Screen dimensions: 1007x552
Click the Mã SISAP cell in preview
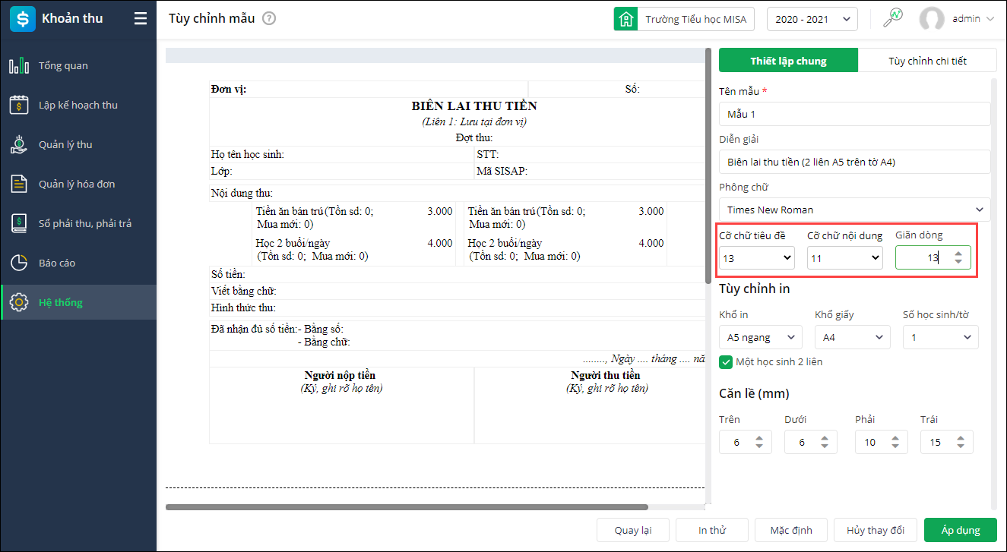tap(502, 171)
